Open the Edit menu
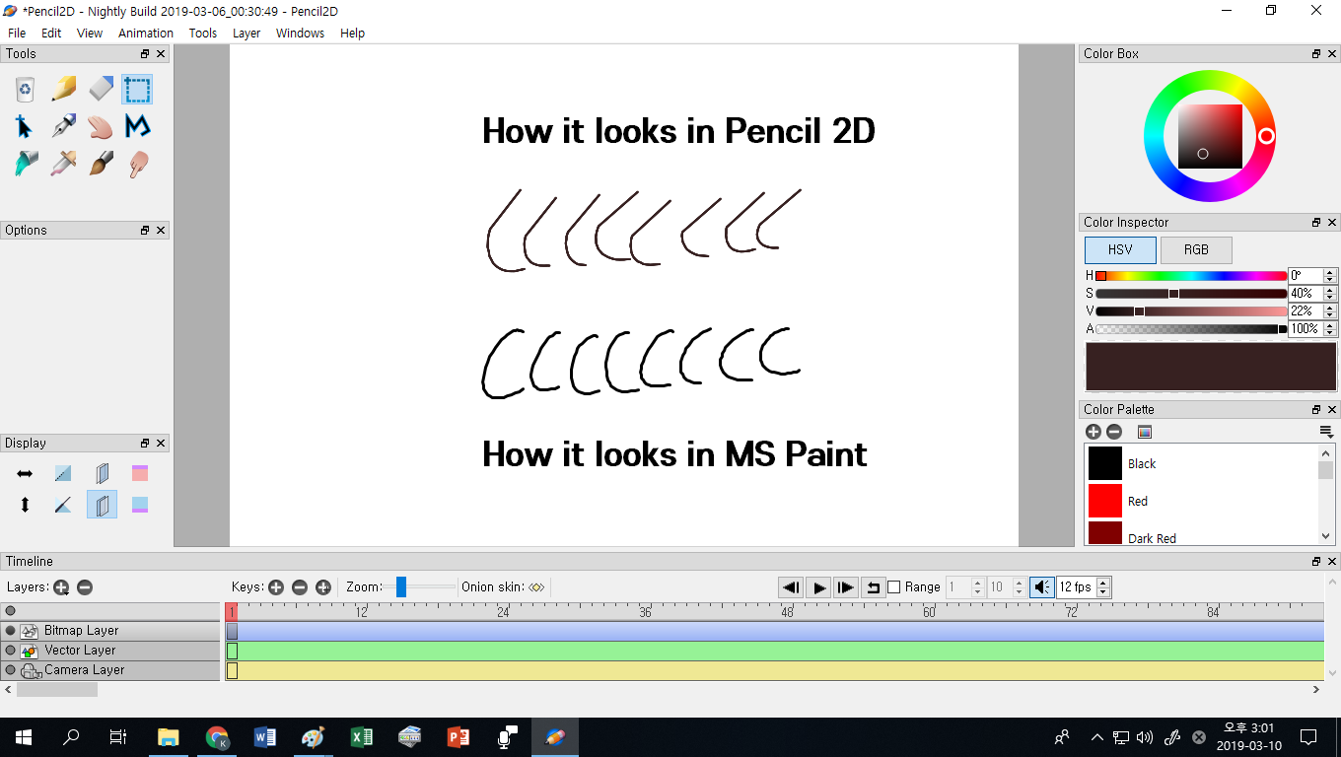1341x757 pixels. point(51,33)
